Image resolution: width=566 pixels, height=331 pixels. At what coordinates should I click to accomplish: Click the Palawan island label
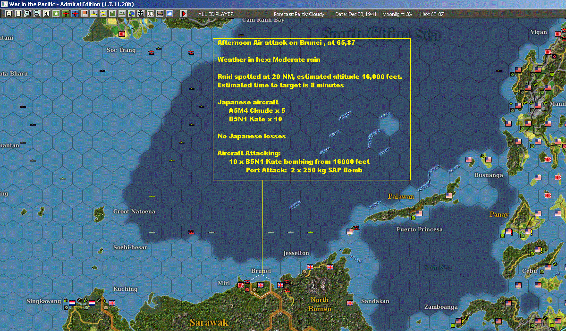coord(401,196)
